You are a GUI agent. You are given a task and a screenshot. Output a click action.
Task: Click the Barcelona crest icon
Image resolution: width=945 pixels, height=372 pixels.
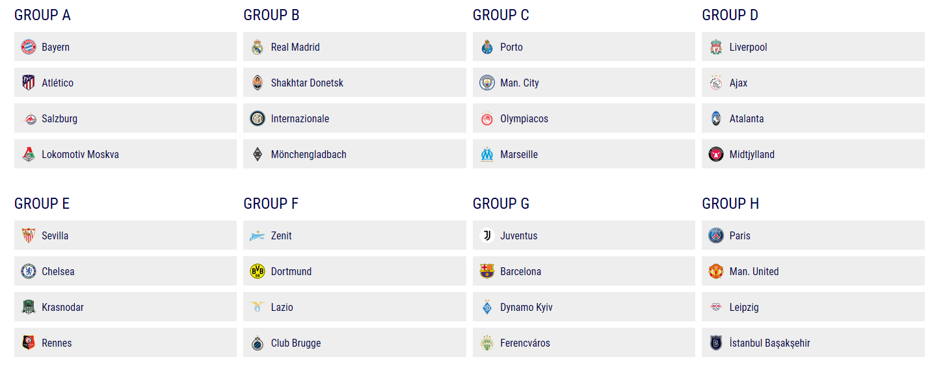(x=487, y=271)
